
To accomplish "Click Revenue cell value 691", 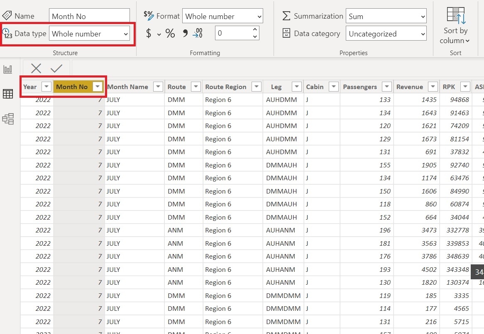I will (x=431, y=152).
